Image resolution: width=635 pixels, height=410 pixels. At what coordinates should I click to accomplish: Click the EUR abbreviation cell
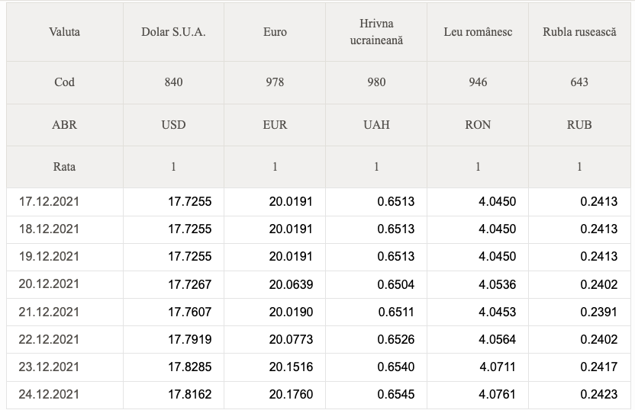pyautogui.click(x=275, y=124)
